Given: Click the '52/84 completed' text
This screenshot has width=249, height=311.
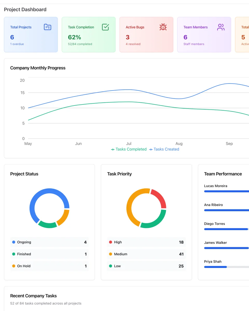Looking at the screenshot, I should (x=80, y=44).
